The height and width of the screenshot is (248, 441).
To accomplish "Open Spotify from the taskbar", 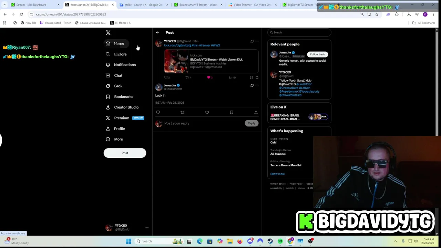I will [280, 241].
